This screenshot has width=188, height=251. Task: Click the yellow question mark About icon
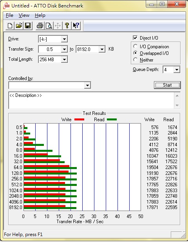coord(67,25)
